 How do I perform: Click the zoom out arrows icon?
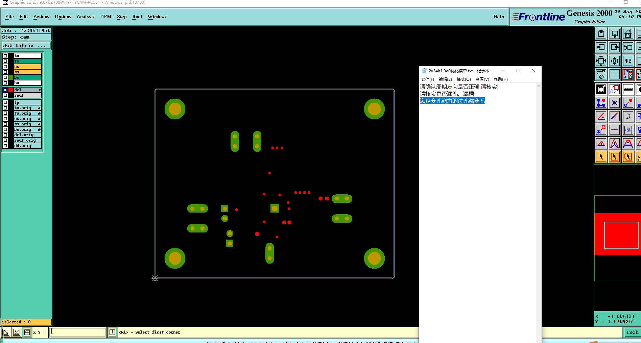coord(615,61)
